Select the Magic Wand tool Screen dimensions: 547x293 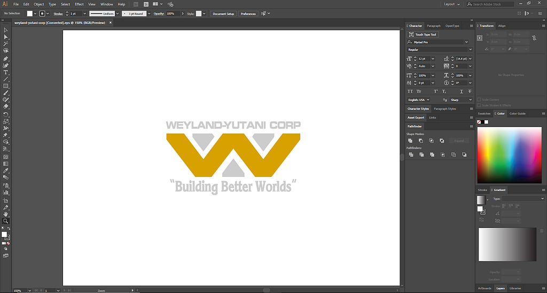point(5,44)
